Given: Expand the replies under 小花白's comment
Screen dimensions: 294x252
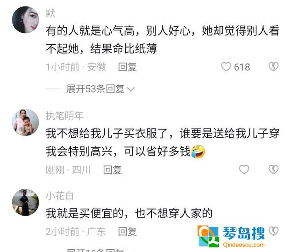Looking at the screenshot, I should [95, 250].
